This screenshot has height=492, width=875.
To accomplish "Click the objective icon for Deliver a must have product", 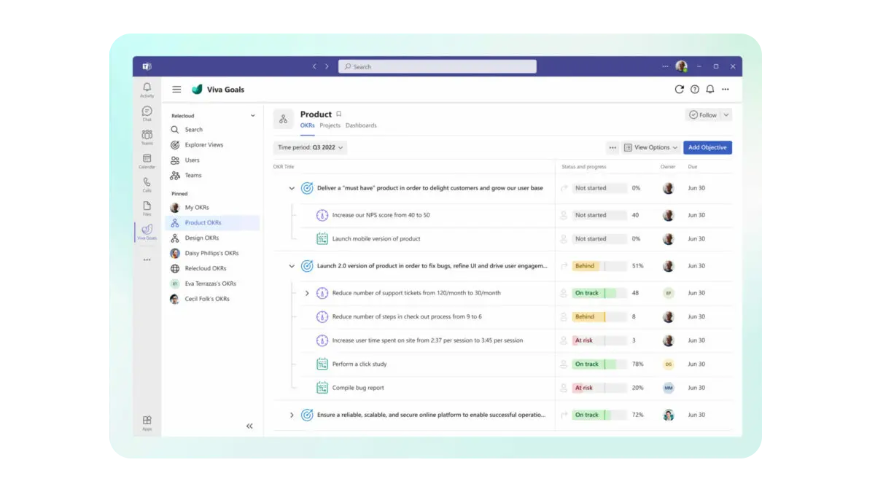I will [307, 188].
